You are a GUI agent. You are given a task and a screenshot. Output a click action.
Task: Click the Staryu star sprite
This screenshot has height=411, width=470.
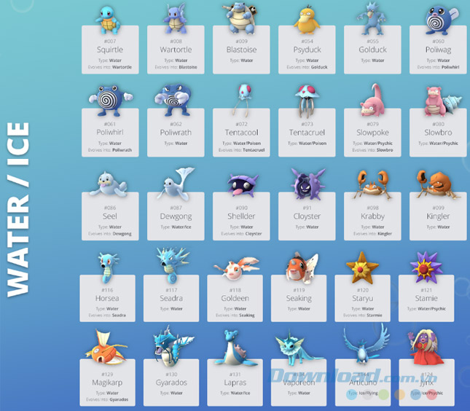coord(362,267)
